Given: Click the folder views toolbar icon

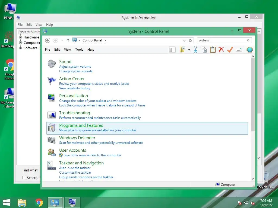Looking at the screenshot, I should point(182,50).
